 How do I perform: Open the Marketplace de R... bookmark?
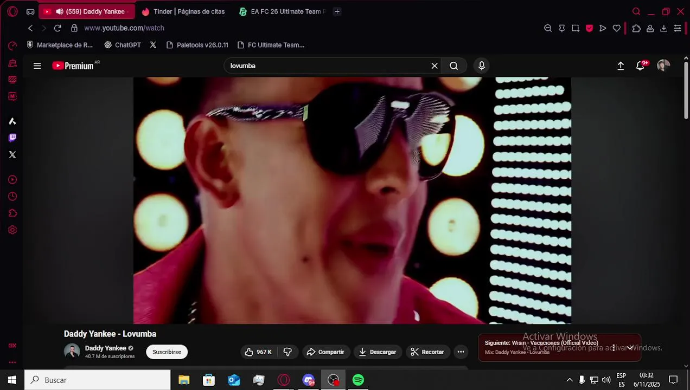(x=60, y=45)
